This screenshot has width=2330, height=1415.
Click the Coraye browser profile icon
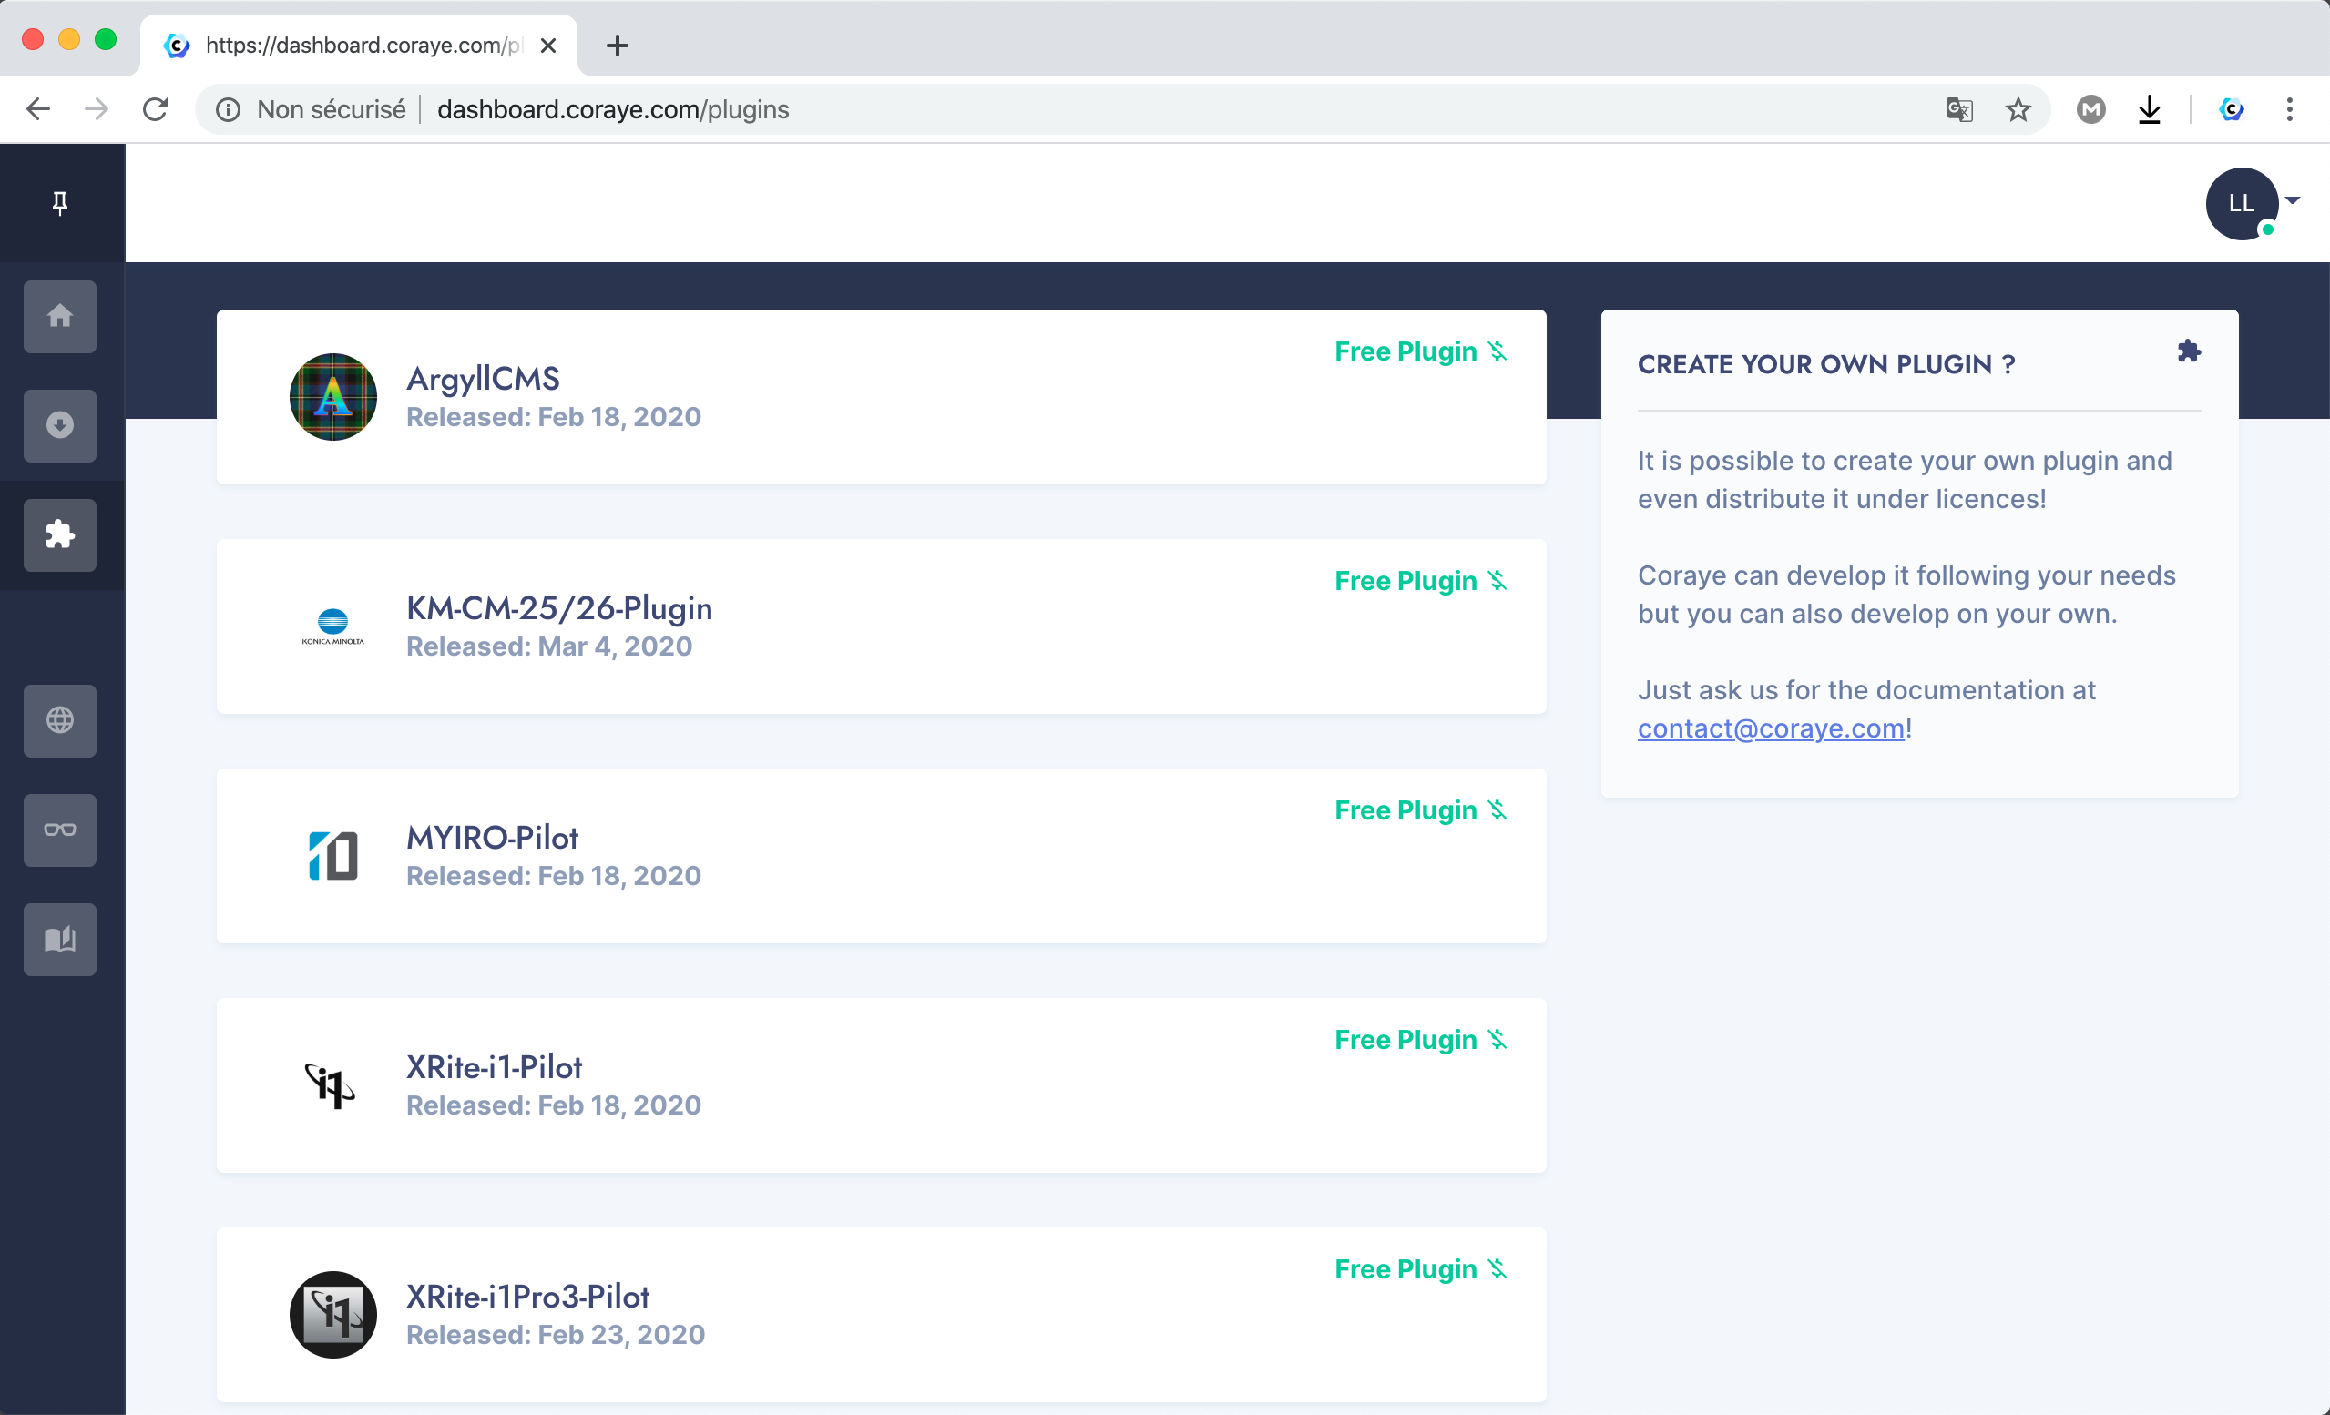click(x=2232, y=109)
